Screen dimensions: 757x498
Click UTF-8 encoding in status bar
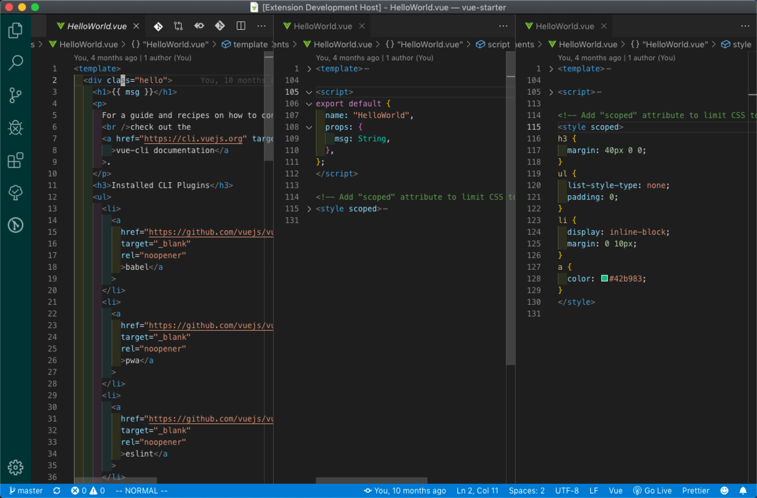567,491
